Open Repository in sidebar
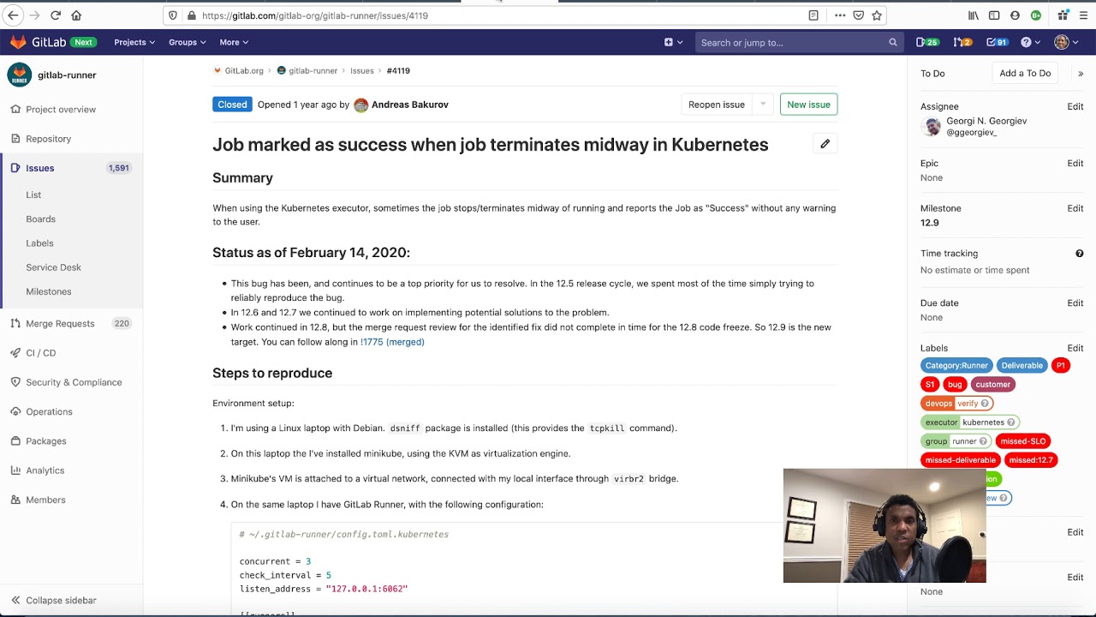 (41, 139)
